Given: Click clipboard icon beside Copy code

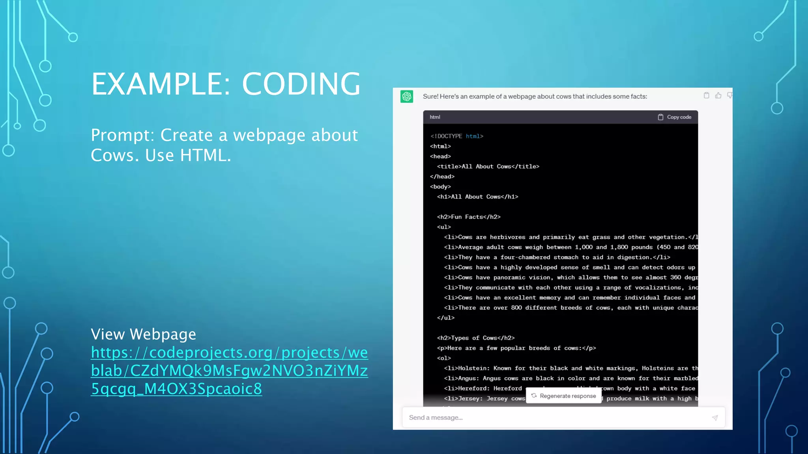Looking at the screenshot, I should click(x=660, y=117).
